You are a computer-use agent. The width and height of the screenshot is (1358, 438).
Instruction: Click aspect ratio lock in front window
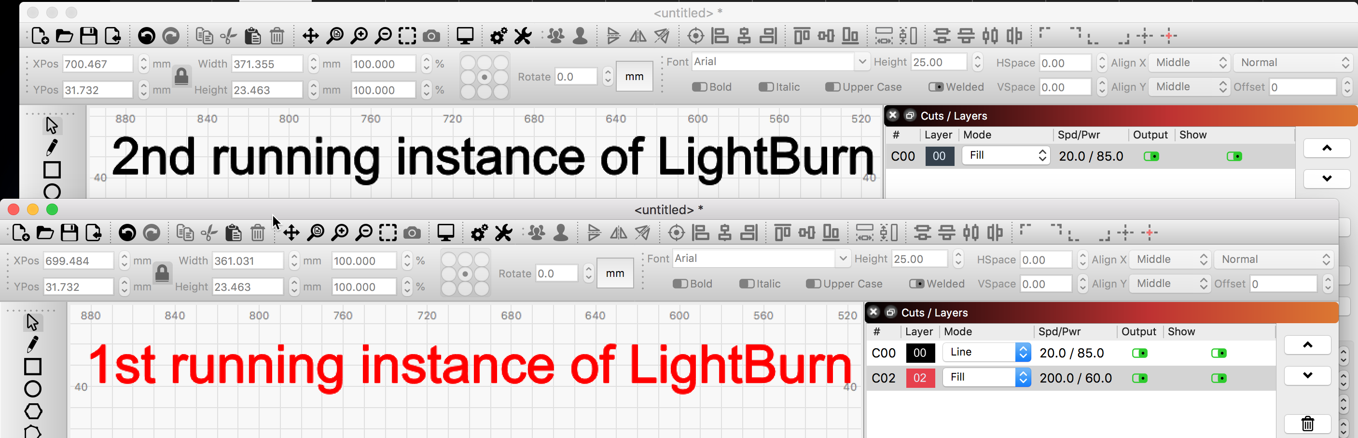tap(162, 273)
